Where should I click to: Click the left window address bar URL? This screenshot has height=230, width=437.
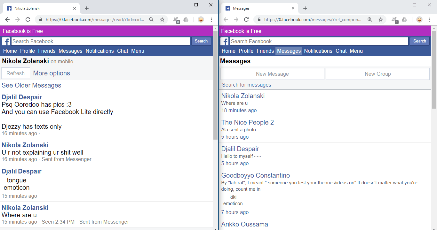click(x=95, y=19)
